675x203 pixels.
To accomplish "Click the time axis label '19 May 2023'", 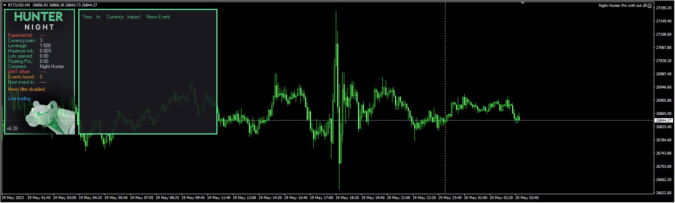I will click(x=13, y=198).
